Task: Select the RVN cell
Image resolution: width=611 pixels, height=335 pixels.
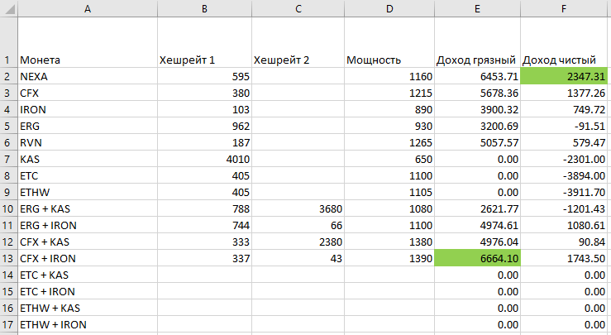Action: pyautogui.click(x=88, y=142)
